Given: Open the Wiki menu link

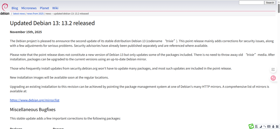Looking at the screenshot, I should [55, 8].
